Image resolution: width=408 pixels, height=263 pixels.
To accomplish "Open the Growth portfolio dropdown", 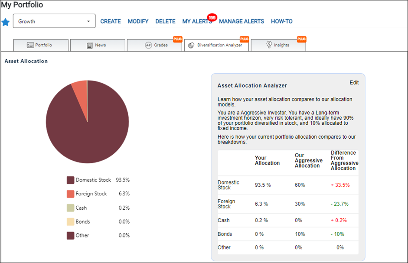I will click(x=54, y=21).
